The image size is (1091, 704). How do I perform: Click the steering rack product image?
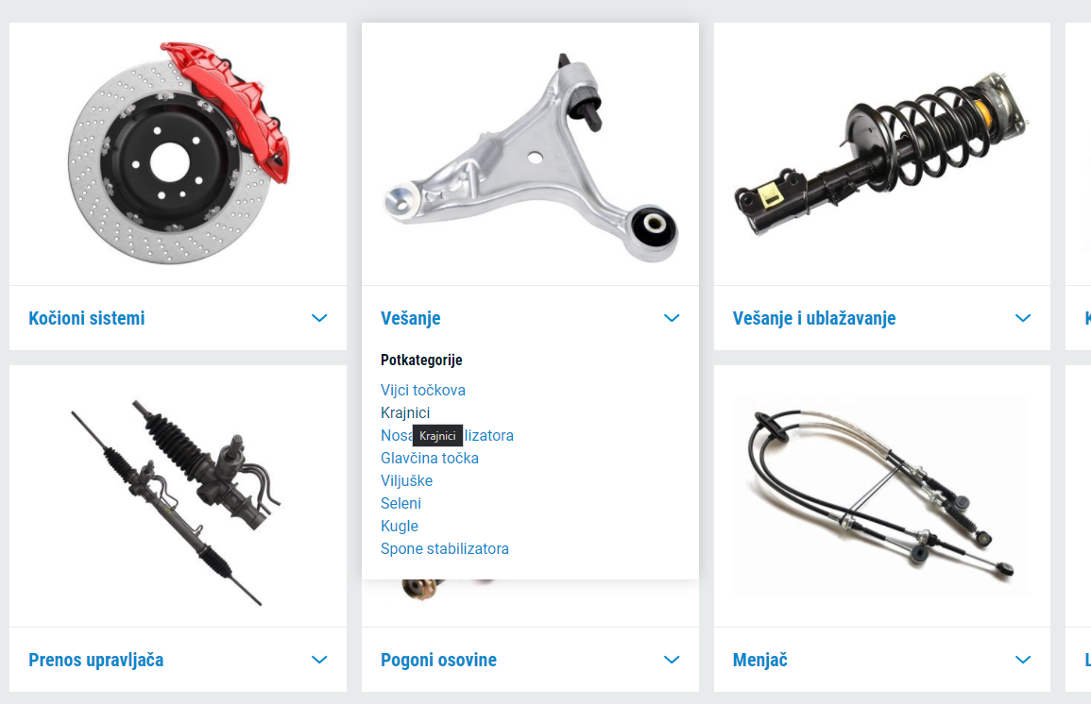click(176, 502)
